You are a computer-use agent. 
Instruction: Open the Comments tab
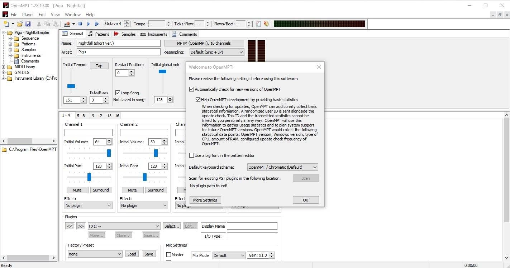185,34
